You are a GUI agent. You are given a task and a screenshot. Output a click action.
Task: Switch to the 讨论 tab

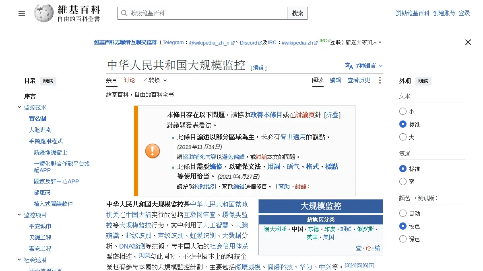(x=130, y=80)
